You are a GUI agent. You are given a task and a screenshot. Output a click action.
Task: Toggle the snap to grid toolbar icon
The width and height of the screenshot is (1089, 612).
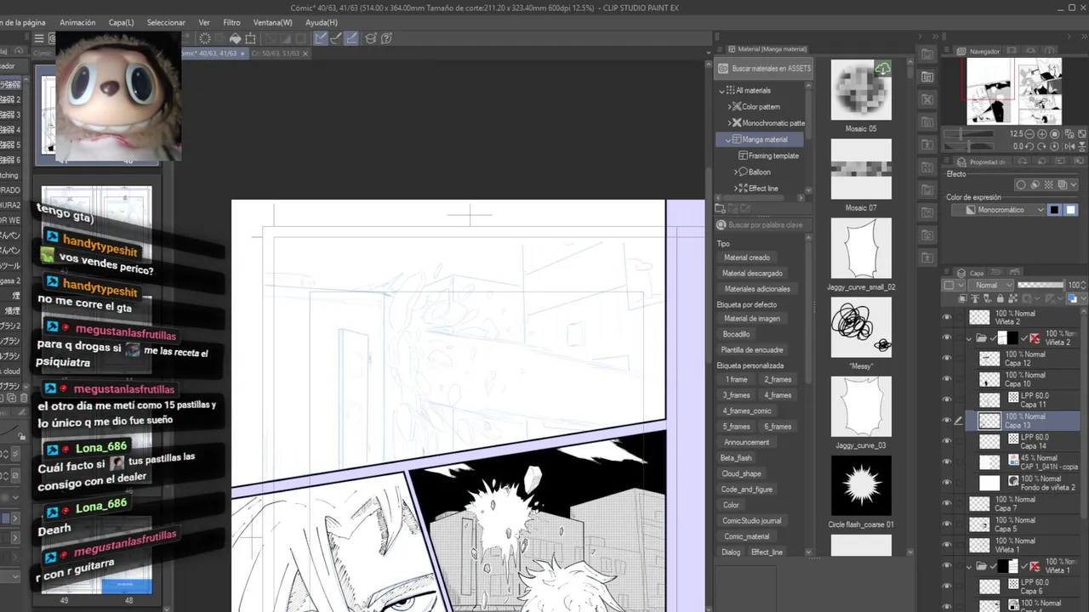point(351,38)
